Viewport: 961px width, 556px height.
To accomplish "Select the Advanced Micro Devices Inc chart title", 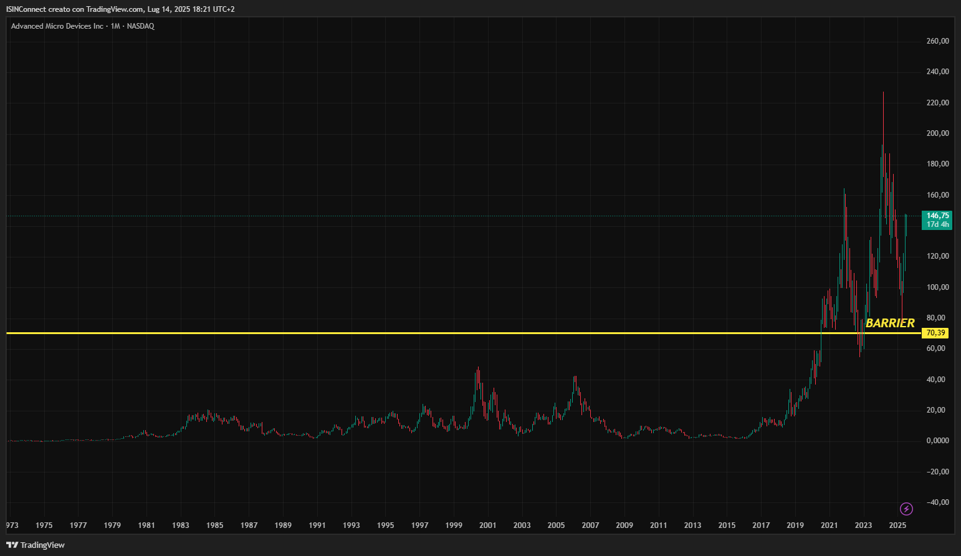I will (x=57, y=26).
